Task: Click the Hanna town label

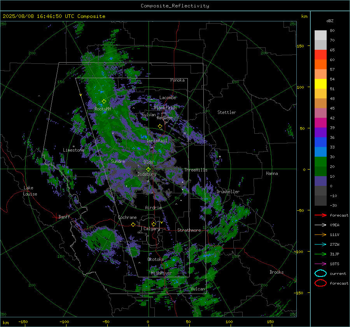Action: click(272, 173)
